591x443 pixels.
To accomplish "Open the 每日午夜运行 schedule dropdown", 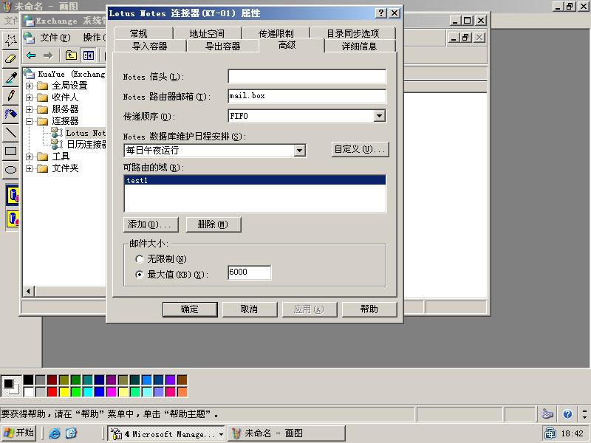I will [x=299, y=151].
